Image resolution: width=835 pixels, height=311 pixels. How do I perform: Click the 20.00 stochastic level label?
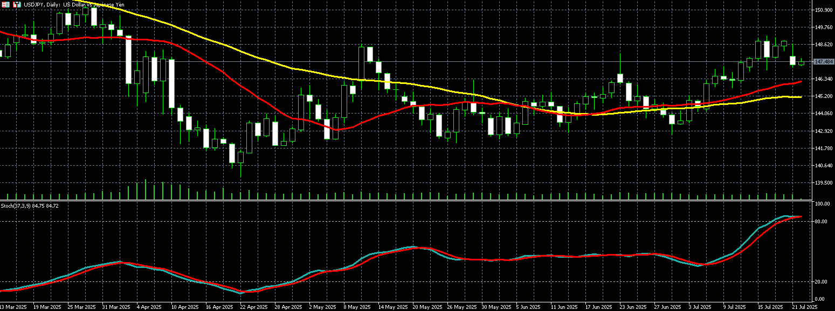[x=822, y=282]
